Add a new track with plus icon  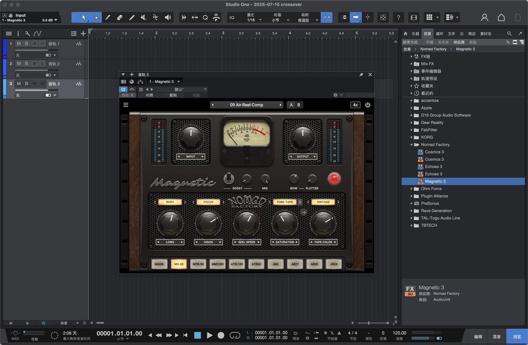[x=83, y=34]
